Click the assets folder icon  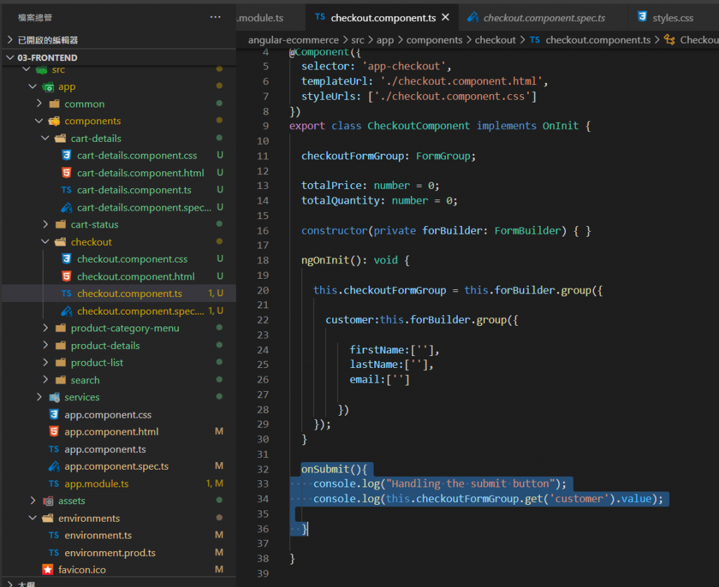pyautogui.click(x=48, y=501)
